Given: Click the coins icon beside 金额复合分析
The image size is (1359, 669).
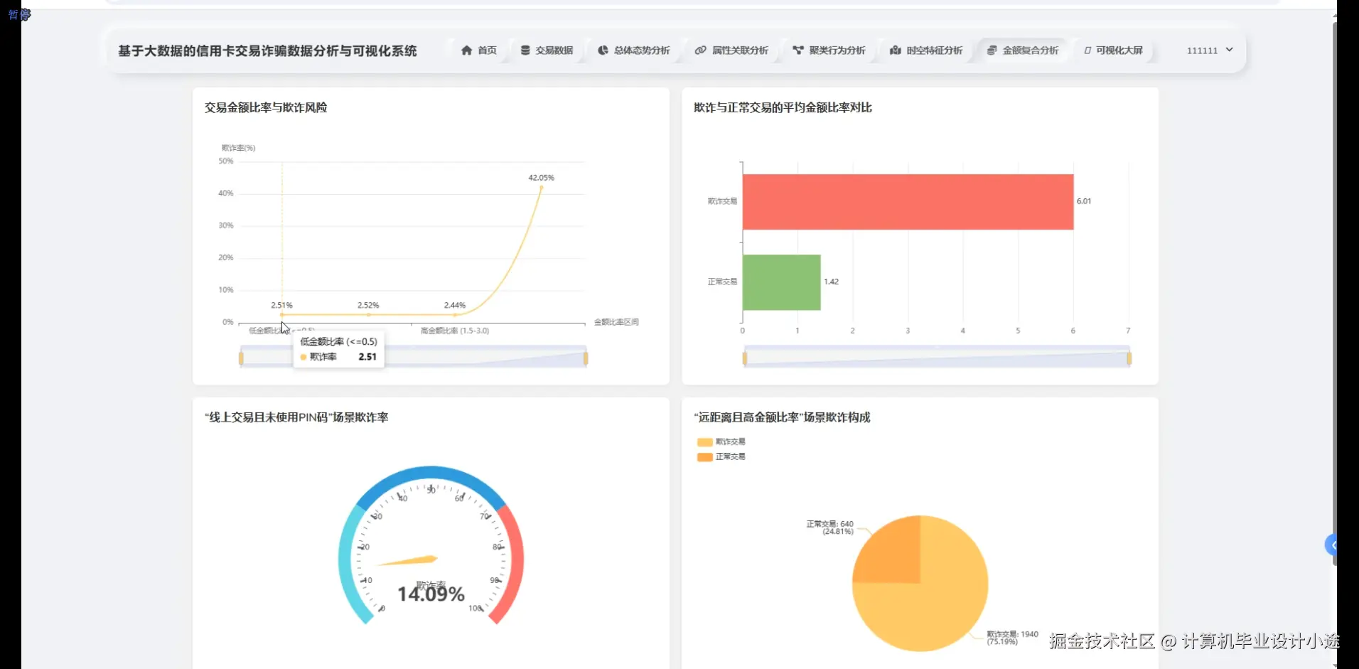Looking at the screenshot, I should (992, 50).
